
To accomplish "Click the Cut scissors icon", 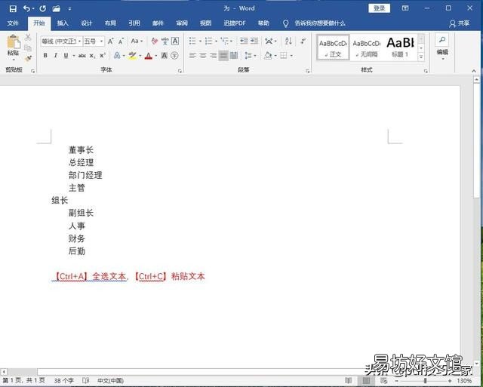I will click(x=28, y=37).
